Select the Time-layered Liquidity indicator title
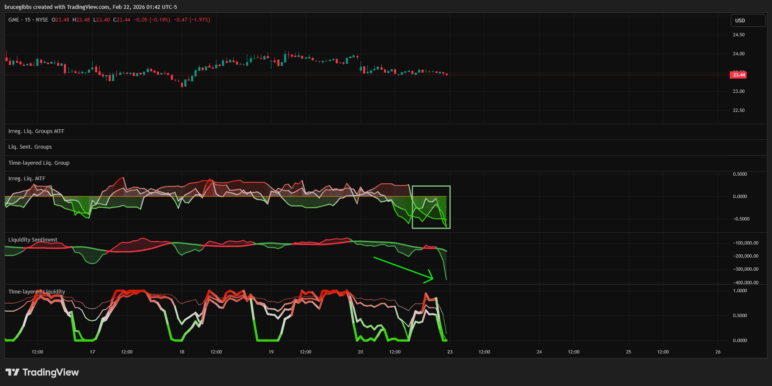The height and width of the screenshot is (386, 772). (36, 292)
